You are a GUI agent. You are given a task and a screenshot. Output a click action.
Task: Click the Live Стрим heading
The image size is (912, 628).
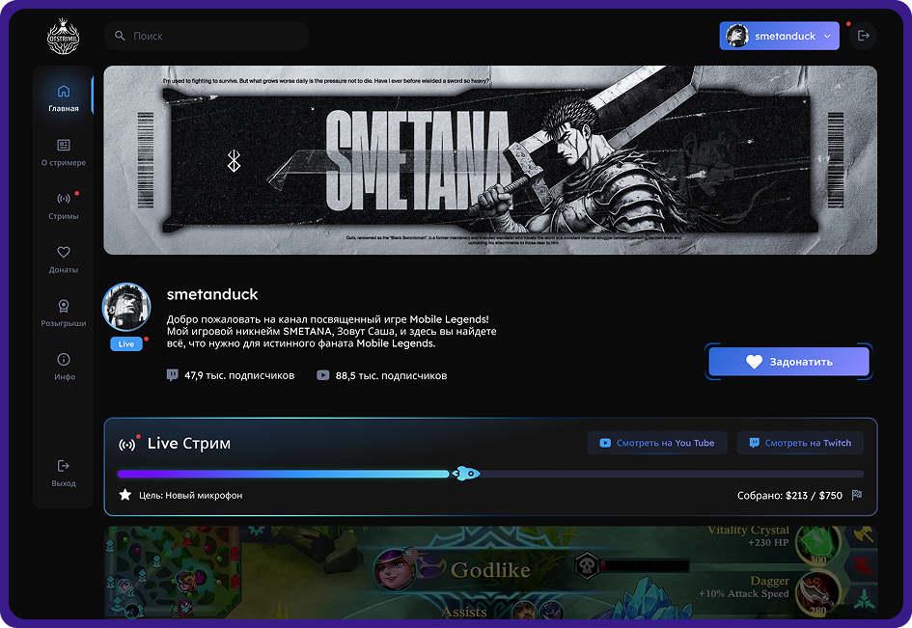[x=189, y=443]
